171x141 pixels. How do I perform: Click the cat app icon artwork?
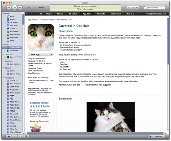(x=41, y=37)
